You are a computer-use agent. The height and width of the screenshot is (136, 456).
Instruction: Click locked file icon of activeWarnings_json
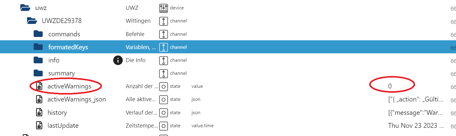pyautogui.click(x=39, y=99)
